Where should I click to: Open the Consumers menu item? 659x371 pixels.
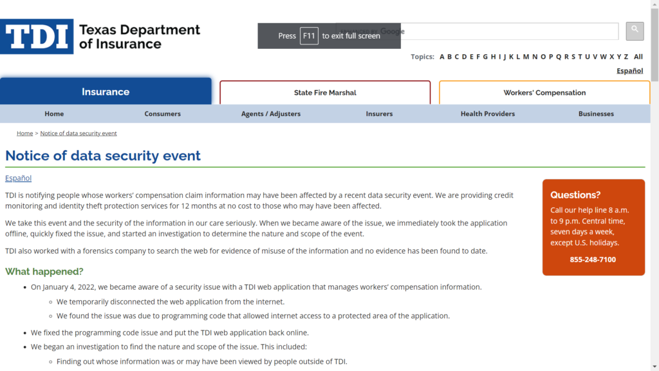pos(163,113)
